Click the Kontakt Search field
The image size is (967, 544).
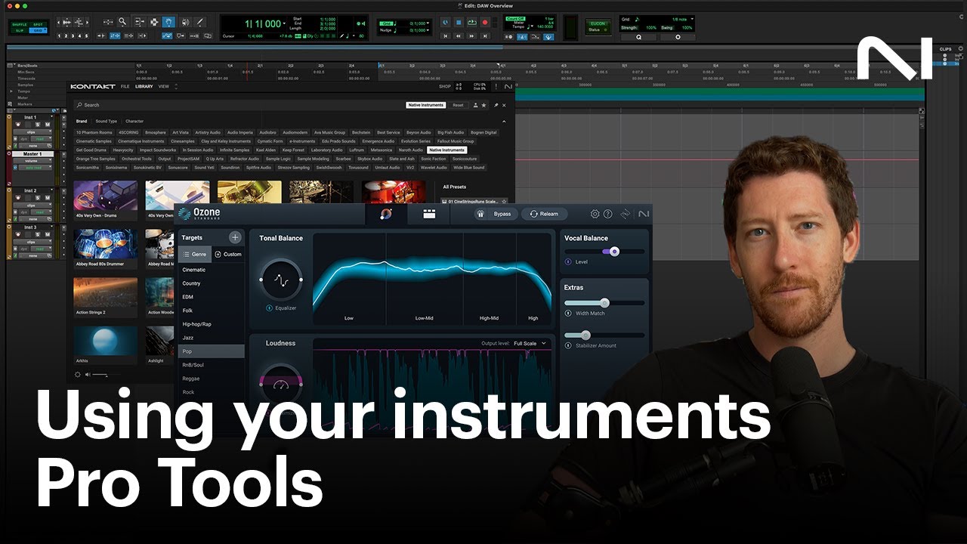[x=239, y=105]
